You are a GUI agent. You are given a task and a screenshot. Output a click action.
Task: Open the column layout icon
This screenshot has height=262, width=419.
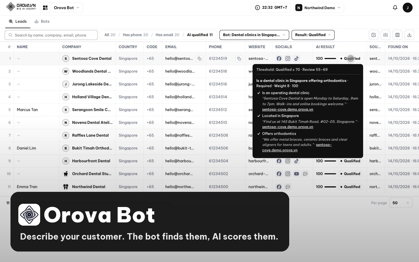pyautogui.click(x=397, y=35)
